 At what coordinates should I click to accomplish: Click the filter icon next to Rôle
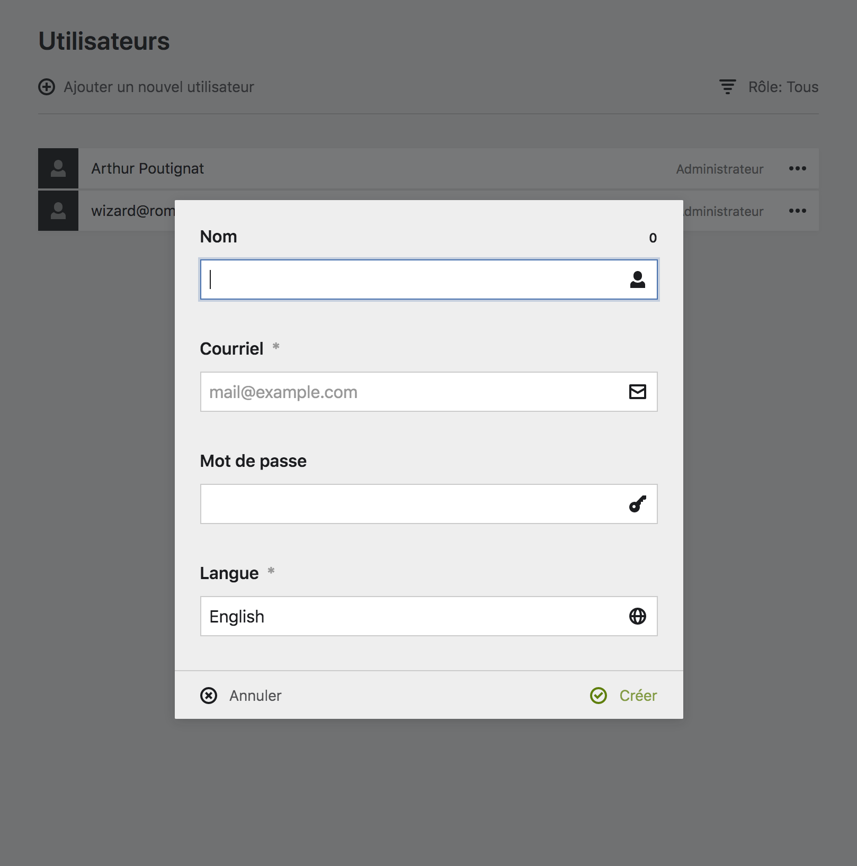pos(727,87)
